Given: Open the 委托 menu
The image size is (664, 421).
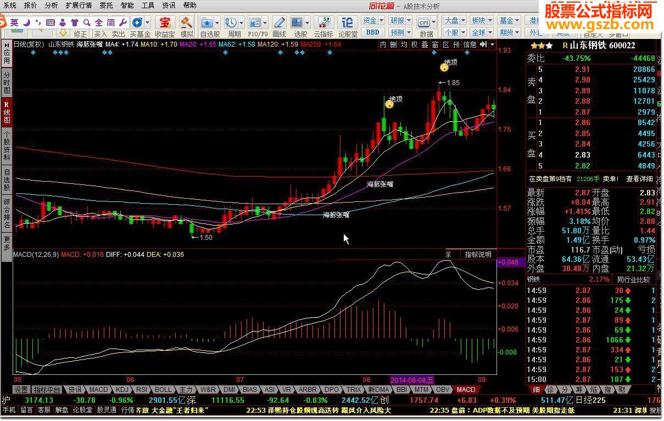Looking at the screenshot, I should click(x=107, y=5).
